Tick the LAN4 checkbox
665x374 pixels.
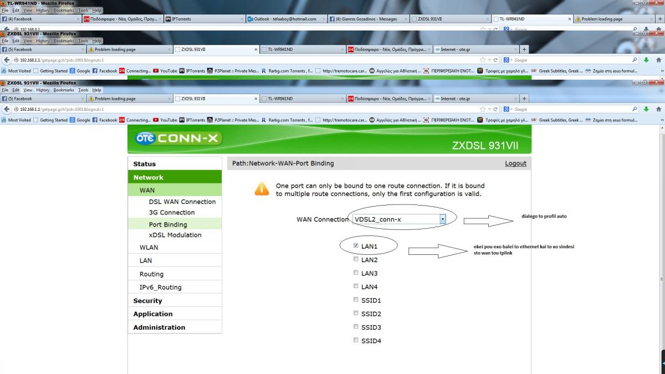356,286
